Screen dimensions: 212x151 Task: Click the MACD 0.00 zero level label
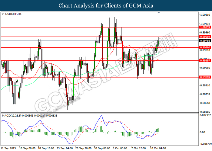click(x=202, y=132)
